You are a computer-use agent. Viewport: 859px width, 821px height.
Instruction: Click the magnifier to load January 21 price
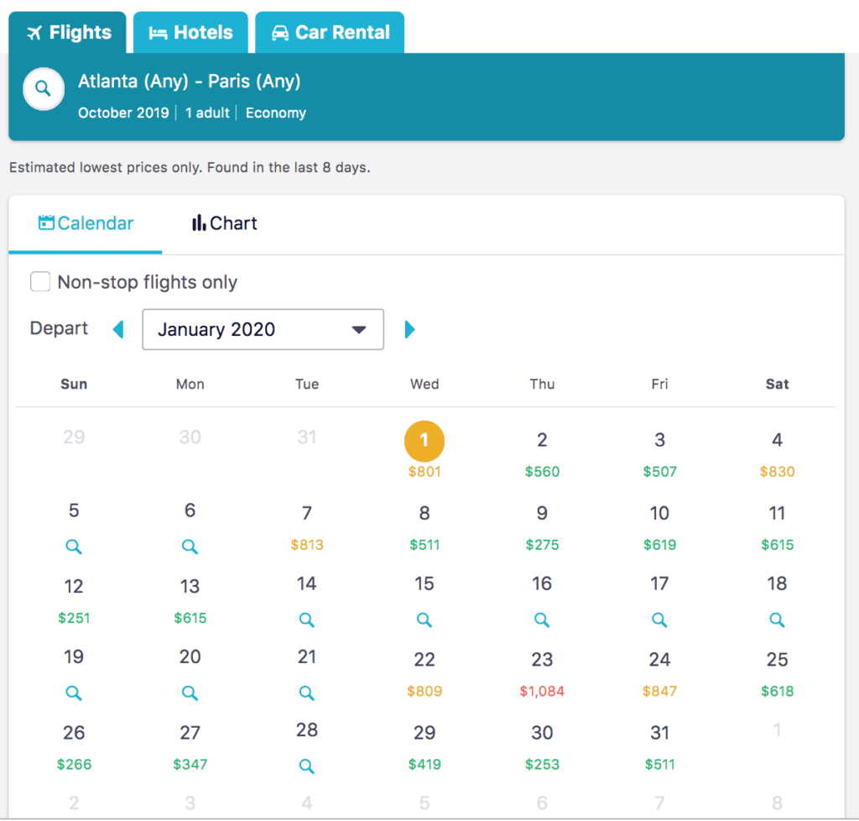(307, 693)
